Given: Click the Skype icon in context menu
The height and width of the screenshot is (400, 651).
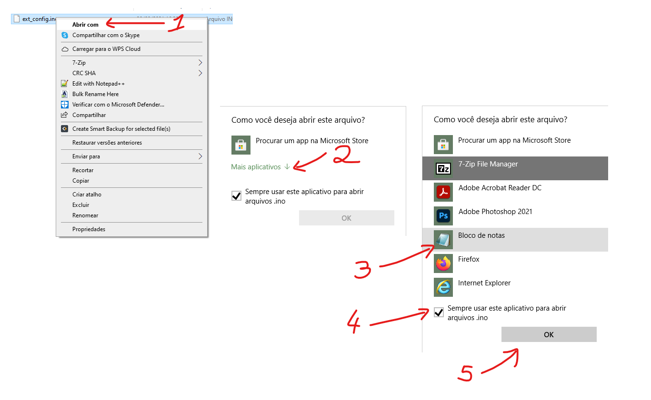Looking at the screenshot, I should 65,35.
